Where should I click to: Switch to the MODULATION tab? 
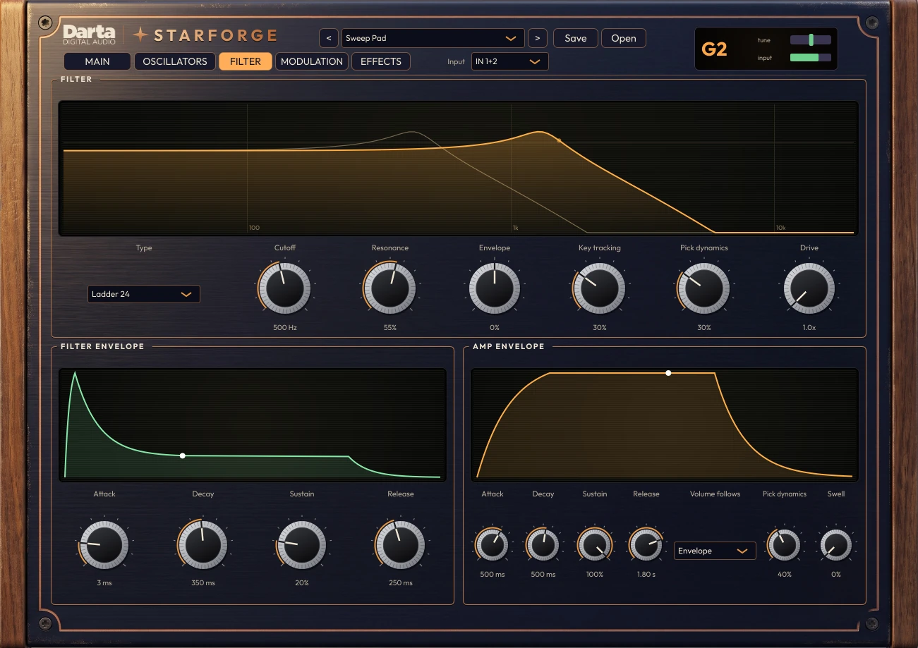click(312, 61)
